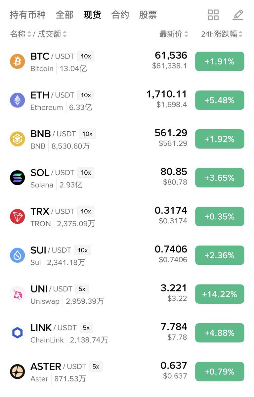
Task: Tap the edit pencil icon
Action: (238, 15)
